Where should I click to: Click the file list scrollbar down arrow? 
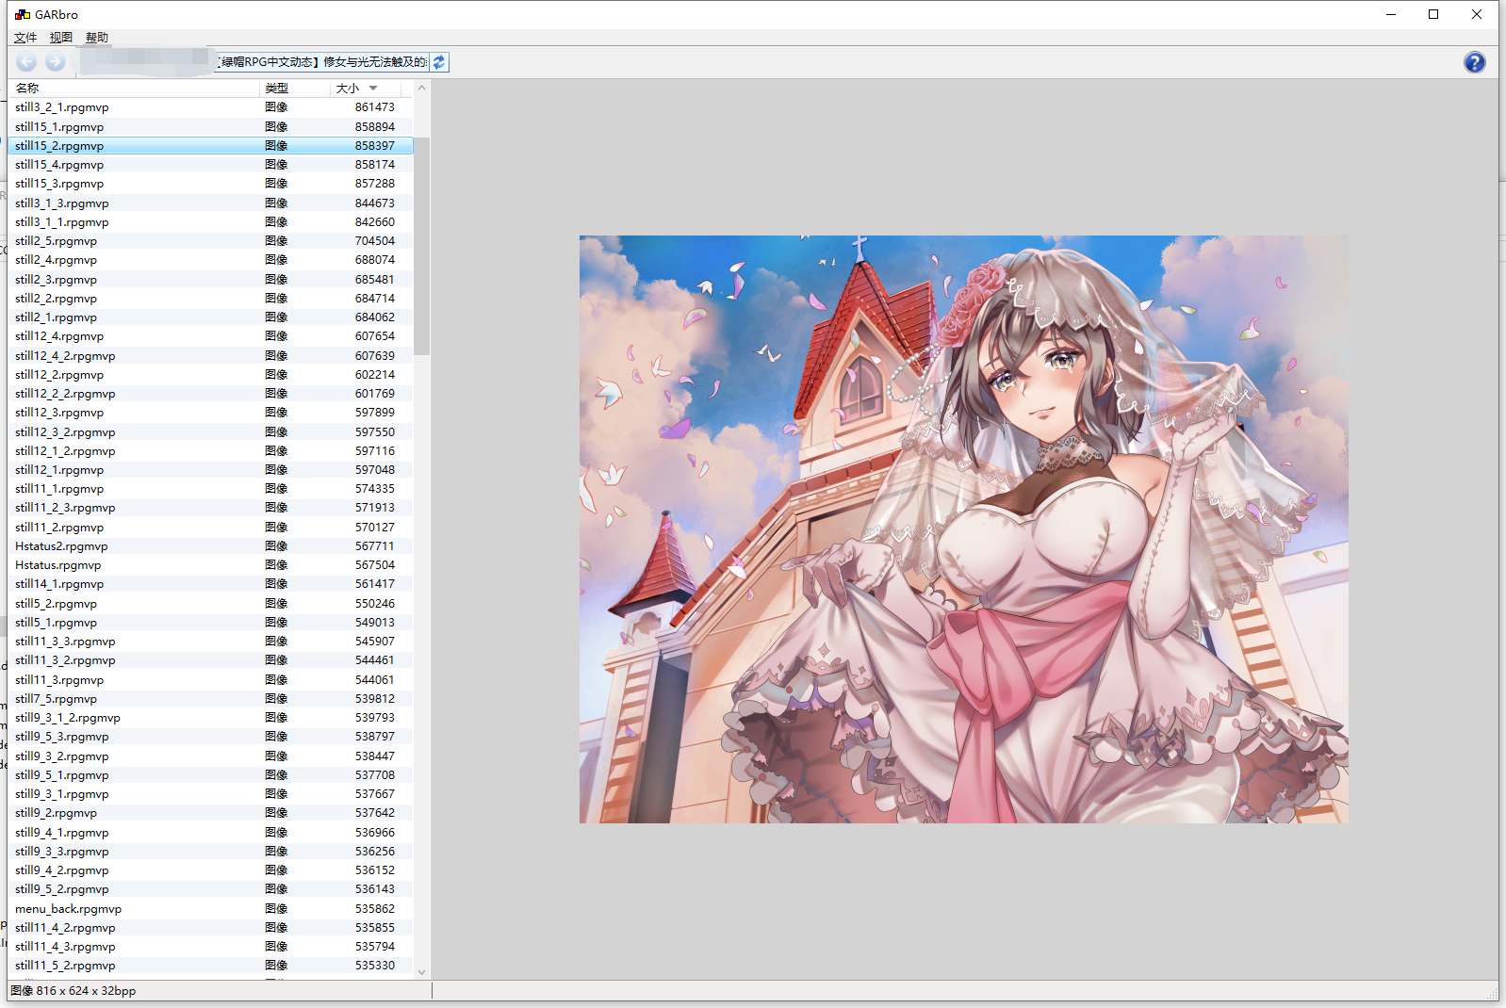coord(421,972)
